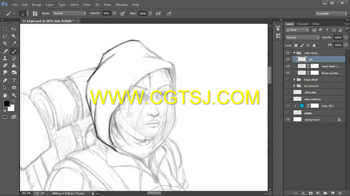Open the brush preset picker arrow
Viewport: 350px width, 196px height.
click(x=28, y=14)
